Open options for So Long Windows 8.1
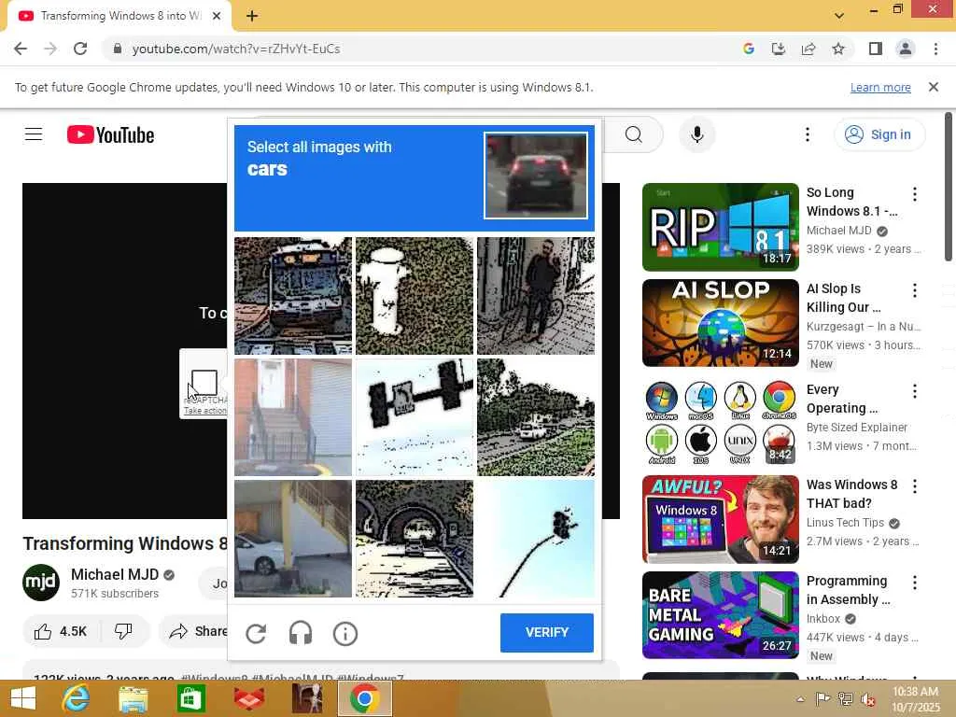The height and width of the screenshot is (717, 956). click(915, 194)
